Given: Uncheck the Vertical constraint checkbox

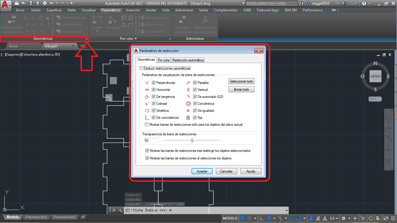Looking at the screenshot, I should (195, 90).
